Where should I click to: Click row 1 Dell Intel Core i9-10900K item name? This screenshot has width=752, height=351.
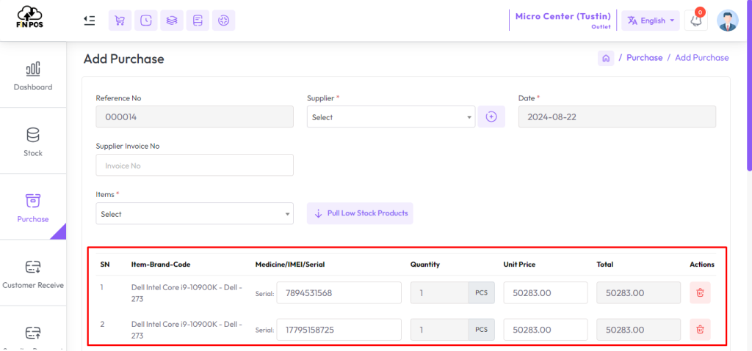[x=187, y=292]
